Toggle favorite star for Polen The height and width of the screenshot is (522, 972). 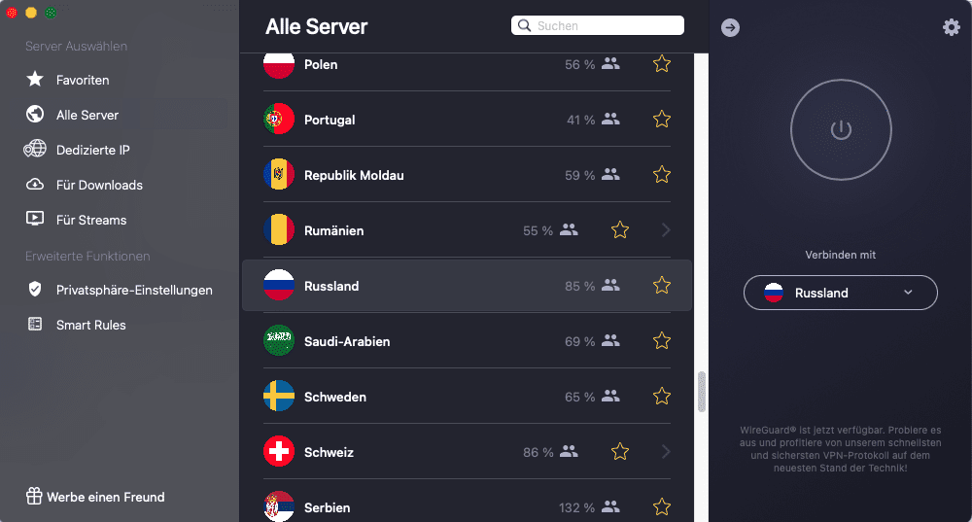[x=662, y=64]
